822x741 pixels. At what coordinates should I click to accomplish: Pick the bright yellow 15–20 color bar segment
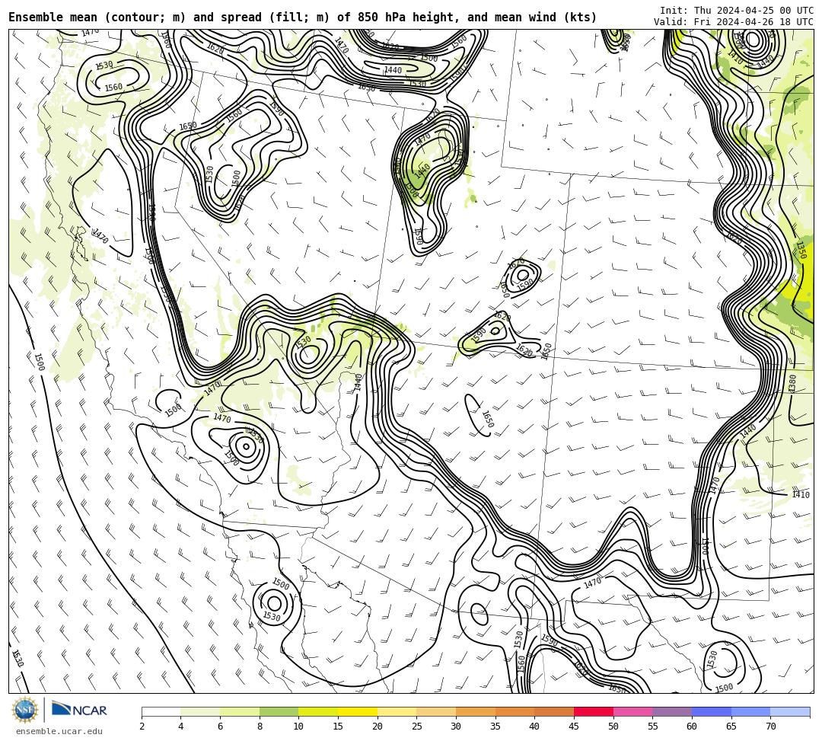[x=358, y=711]
